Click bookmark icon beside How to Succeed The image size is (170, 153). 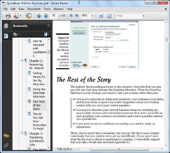point(29,41)
